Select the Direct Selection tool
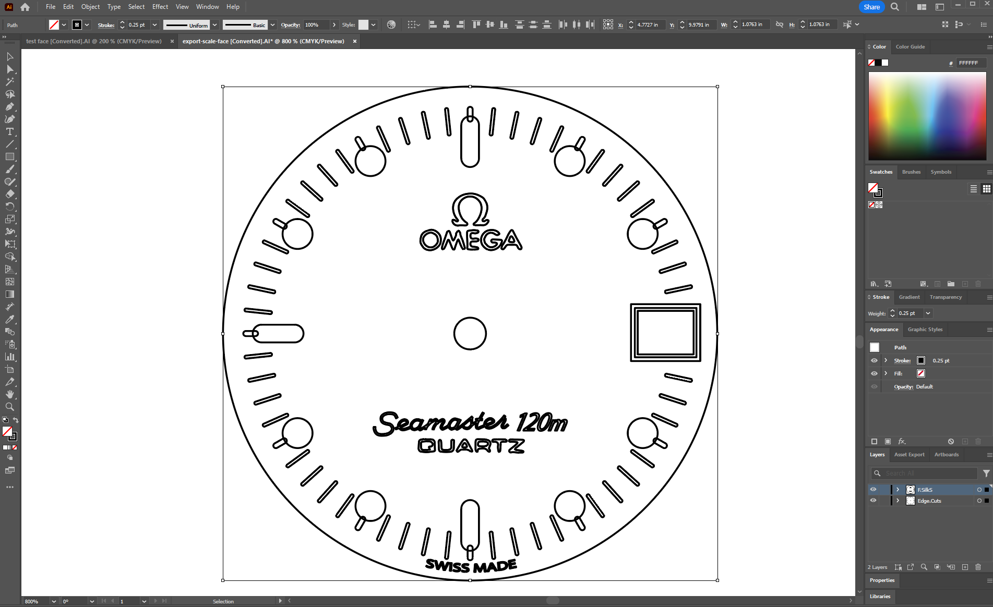This screenshot has height=607, width=993. [x=10, y=69]
